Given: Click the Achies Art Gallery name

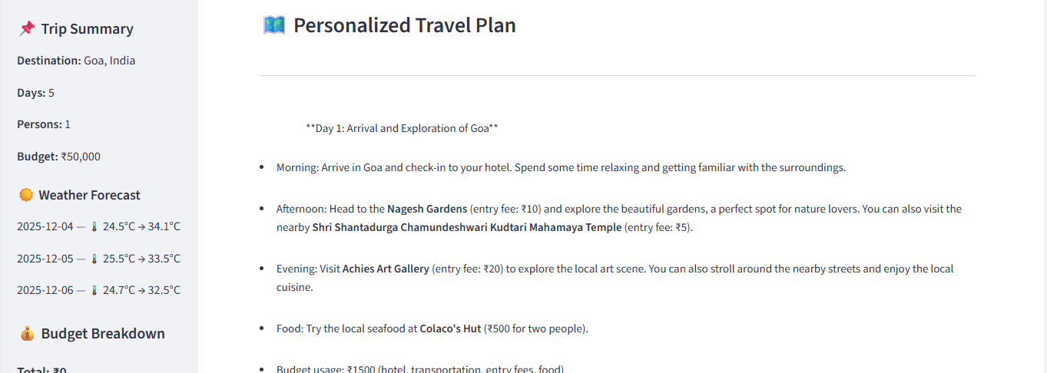Looking at the screenshot, I should (x=385, y=269).
